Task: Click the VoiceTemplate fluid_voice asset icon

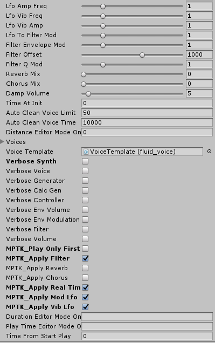Action: pos(86,152)
